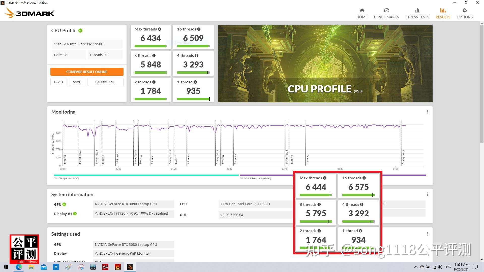Open the Benchmarks gauge icon
Viewport: 484px width, 272px height.
point(386,10)
